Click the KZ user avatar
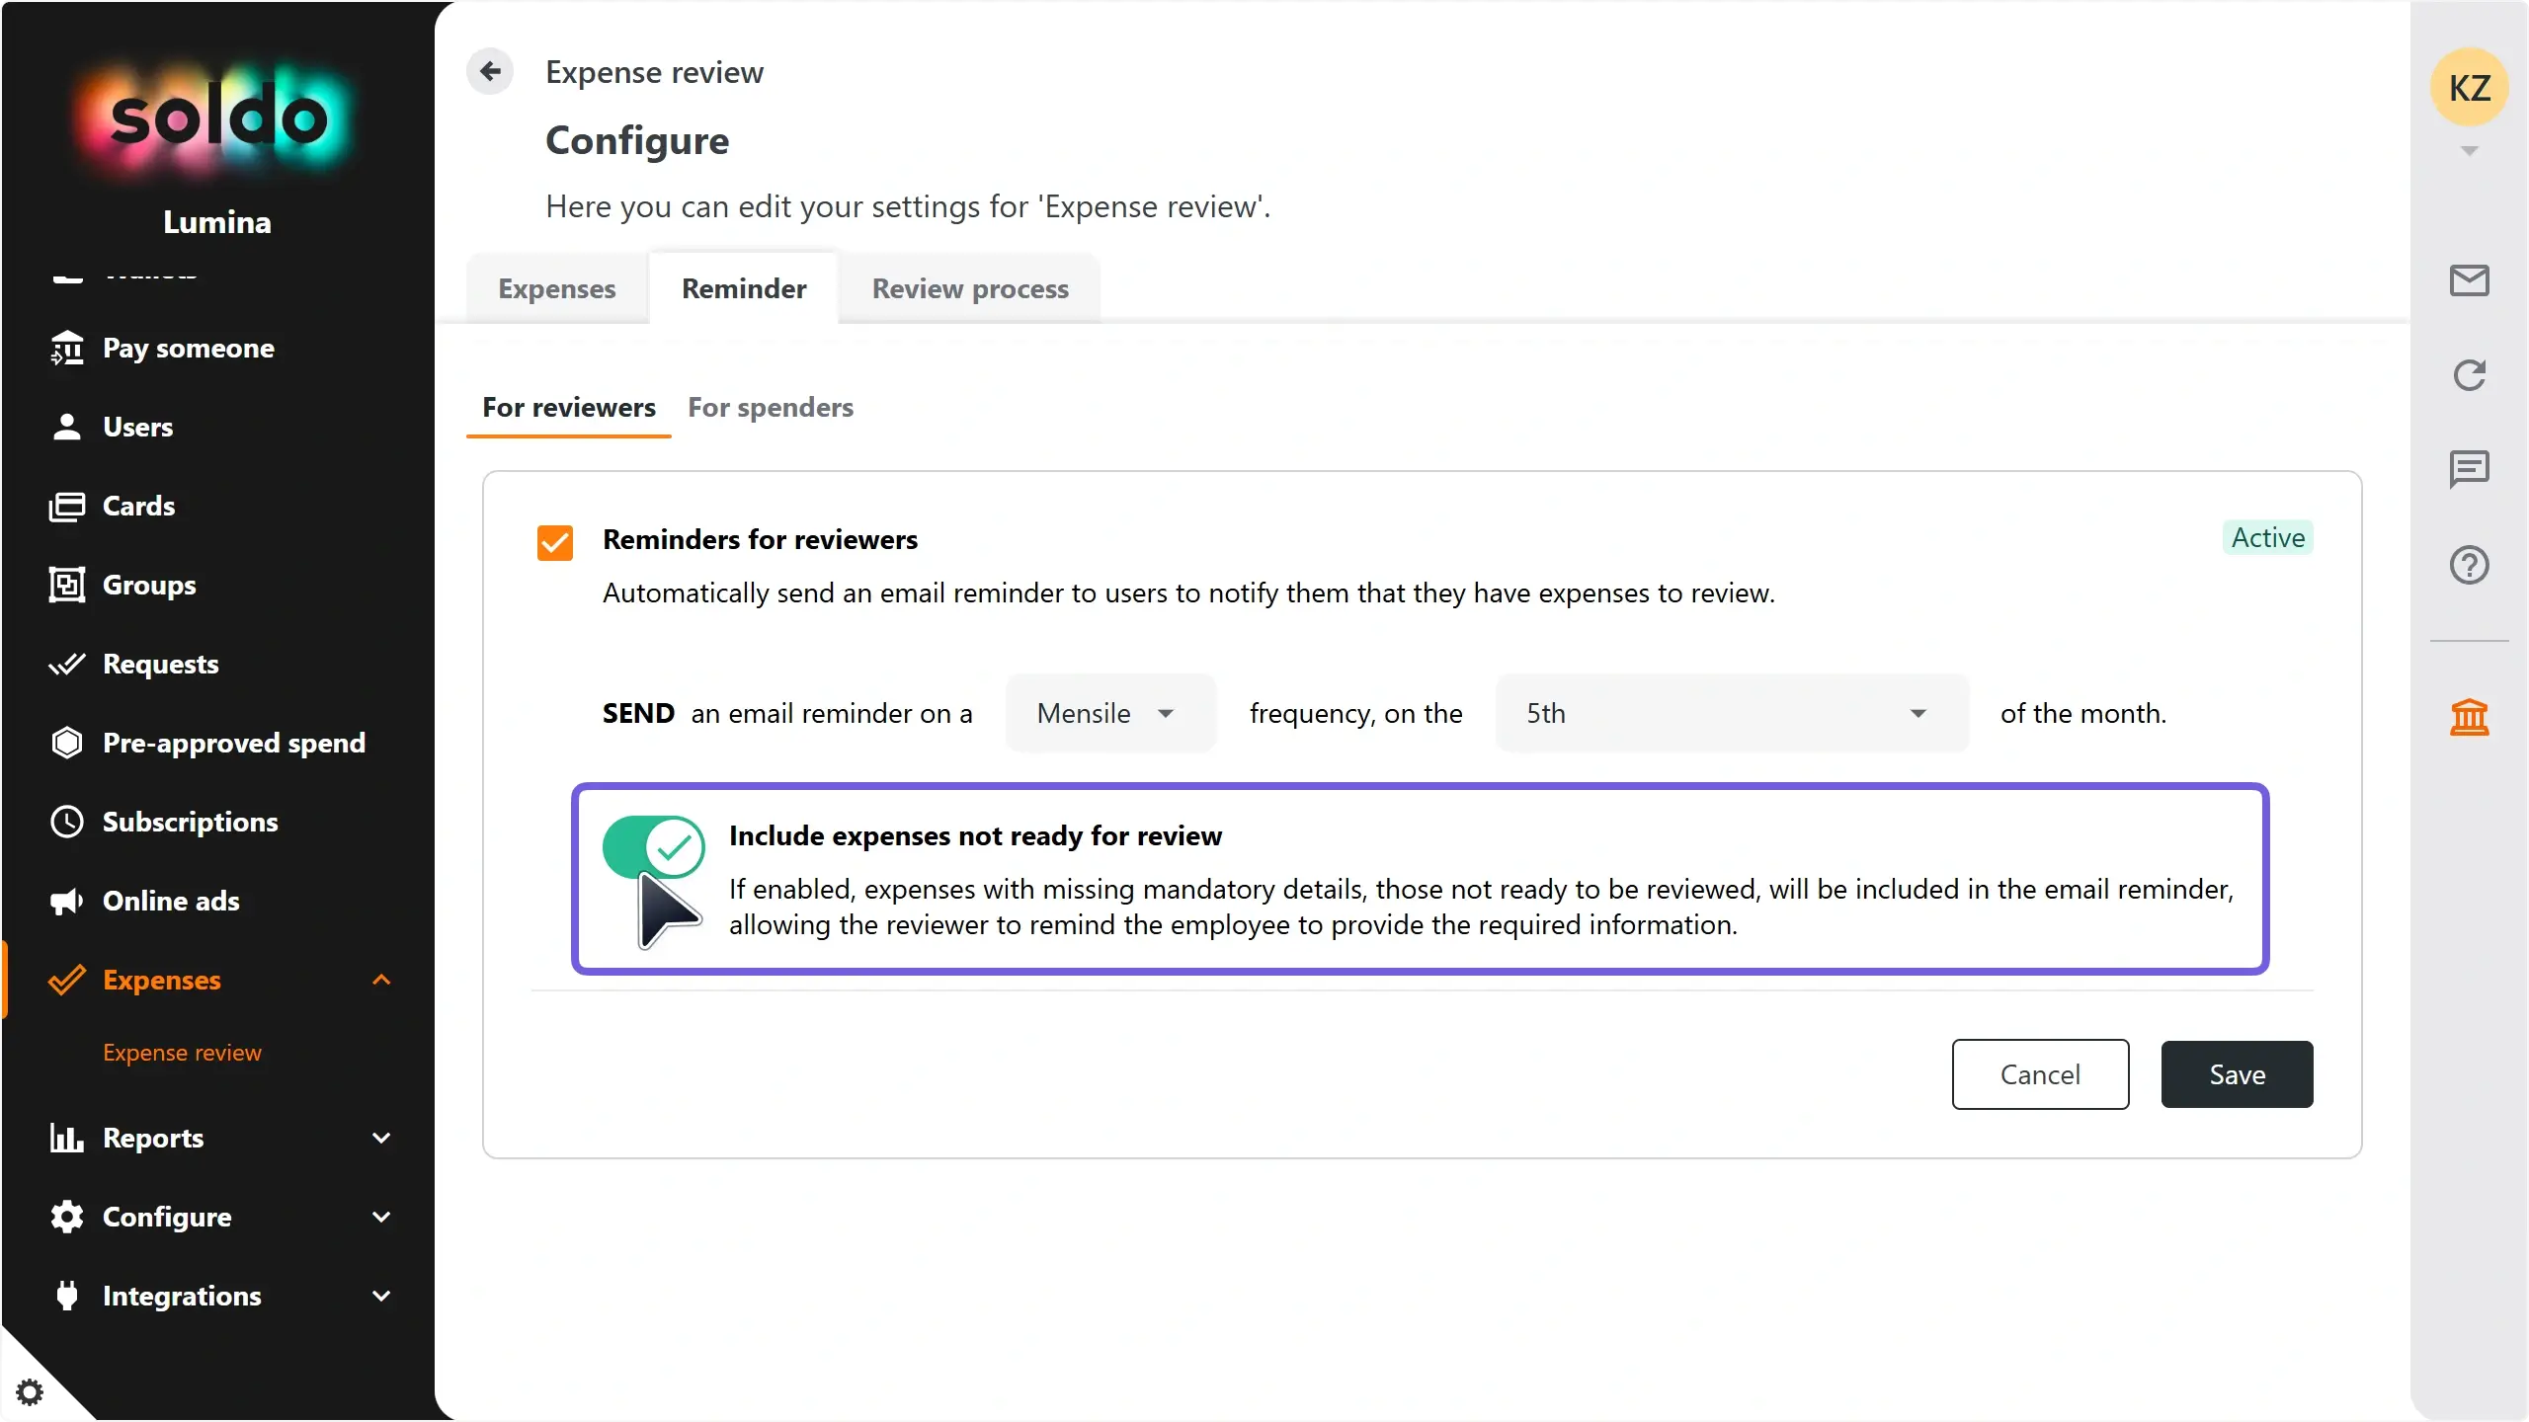Screen dimensions: 2529x1422 click(x=2469, y=88)
